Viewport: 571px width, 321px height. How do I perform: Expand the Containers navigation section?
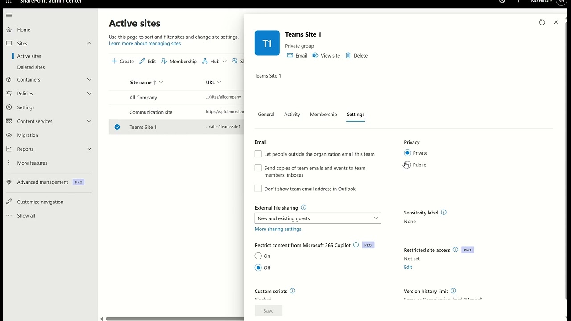pyautogui.click(x=89, y=80)
